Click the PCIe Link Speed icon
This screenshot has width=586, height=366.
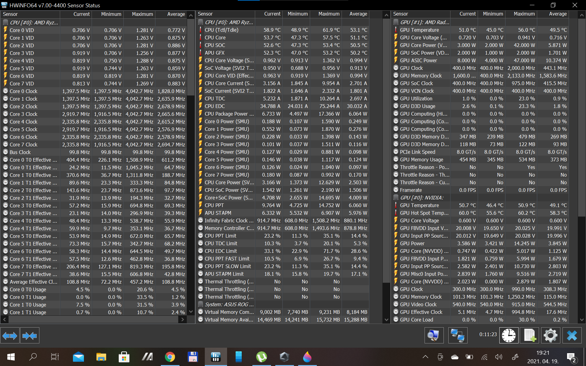pos(396,152)
